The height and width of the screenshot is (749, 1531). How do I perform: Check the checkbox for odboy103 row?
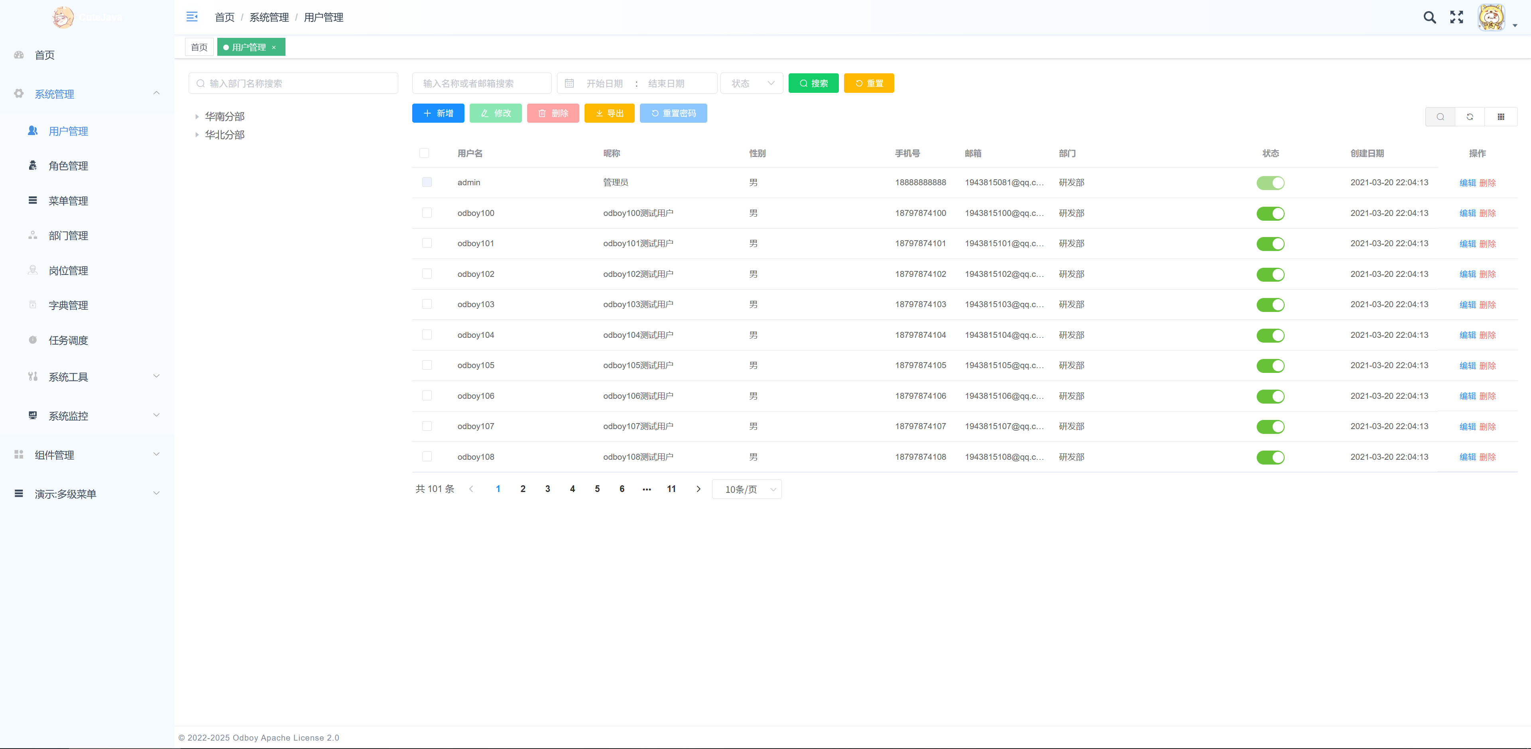(427, 304)
